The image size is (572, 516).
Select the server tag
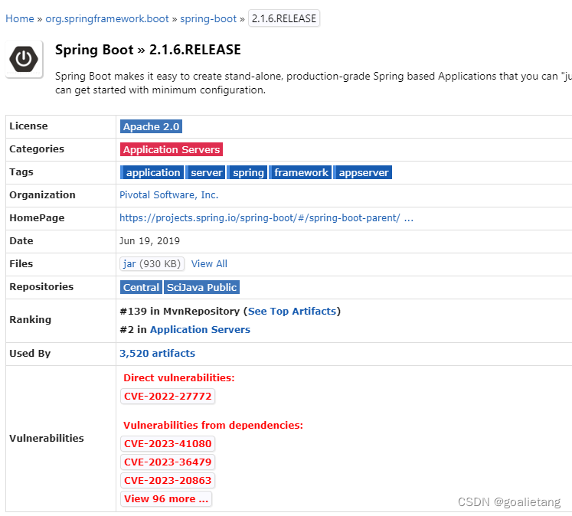point(206,172)
